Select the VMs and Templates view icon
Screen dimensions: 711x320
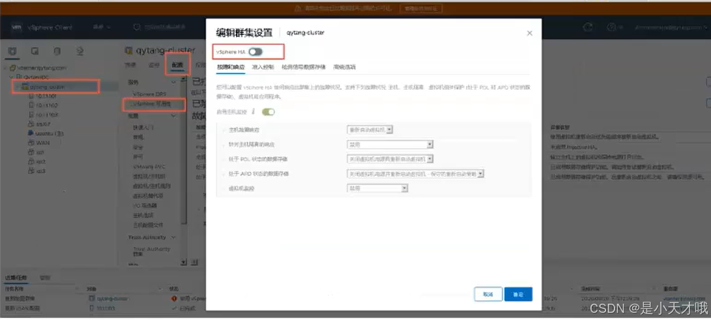35,51
